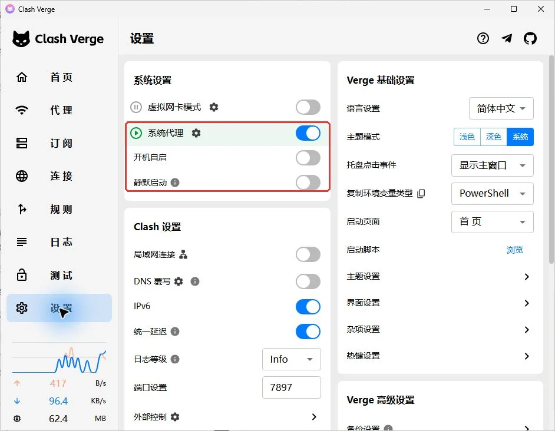Click the globe connections icon in the sidebar

[22, 176]
